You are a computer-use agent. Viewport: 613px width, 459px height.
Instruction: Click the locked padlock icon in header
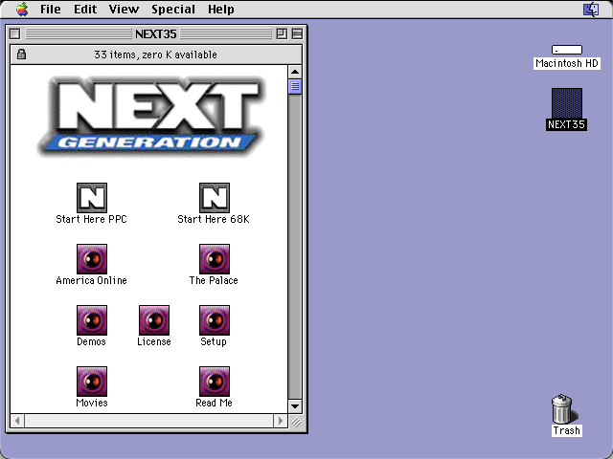[x=21, y=55]
